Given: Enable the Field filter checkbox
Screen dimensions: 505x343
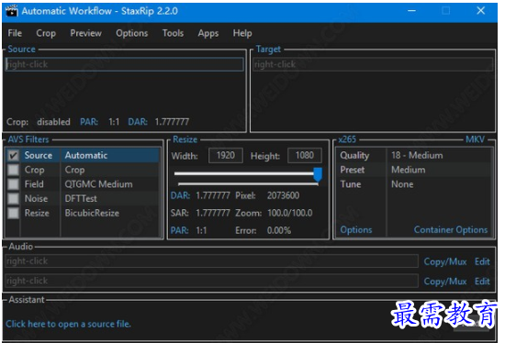Looking at the screenshot, I should point(13,184).
